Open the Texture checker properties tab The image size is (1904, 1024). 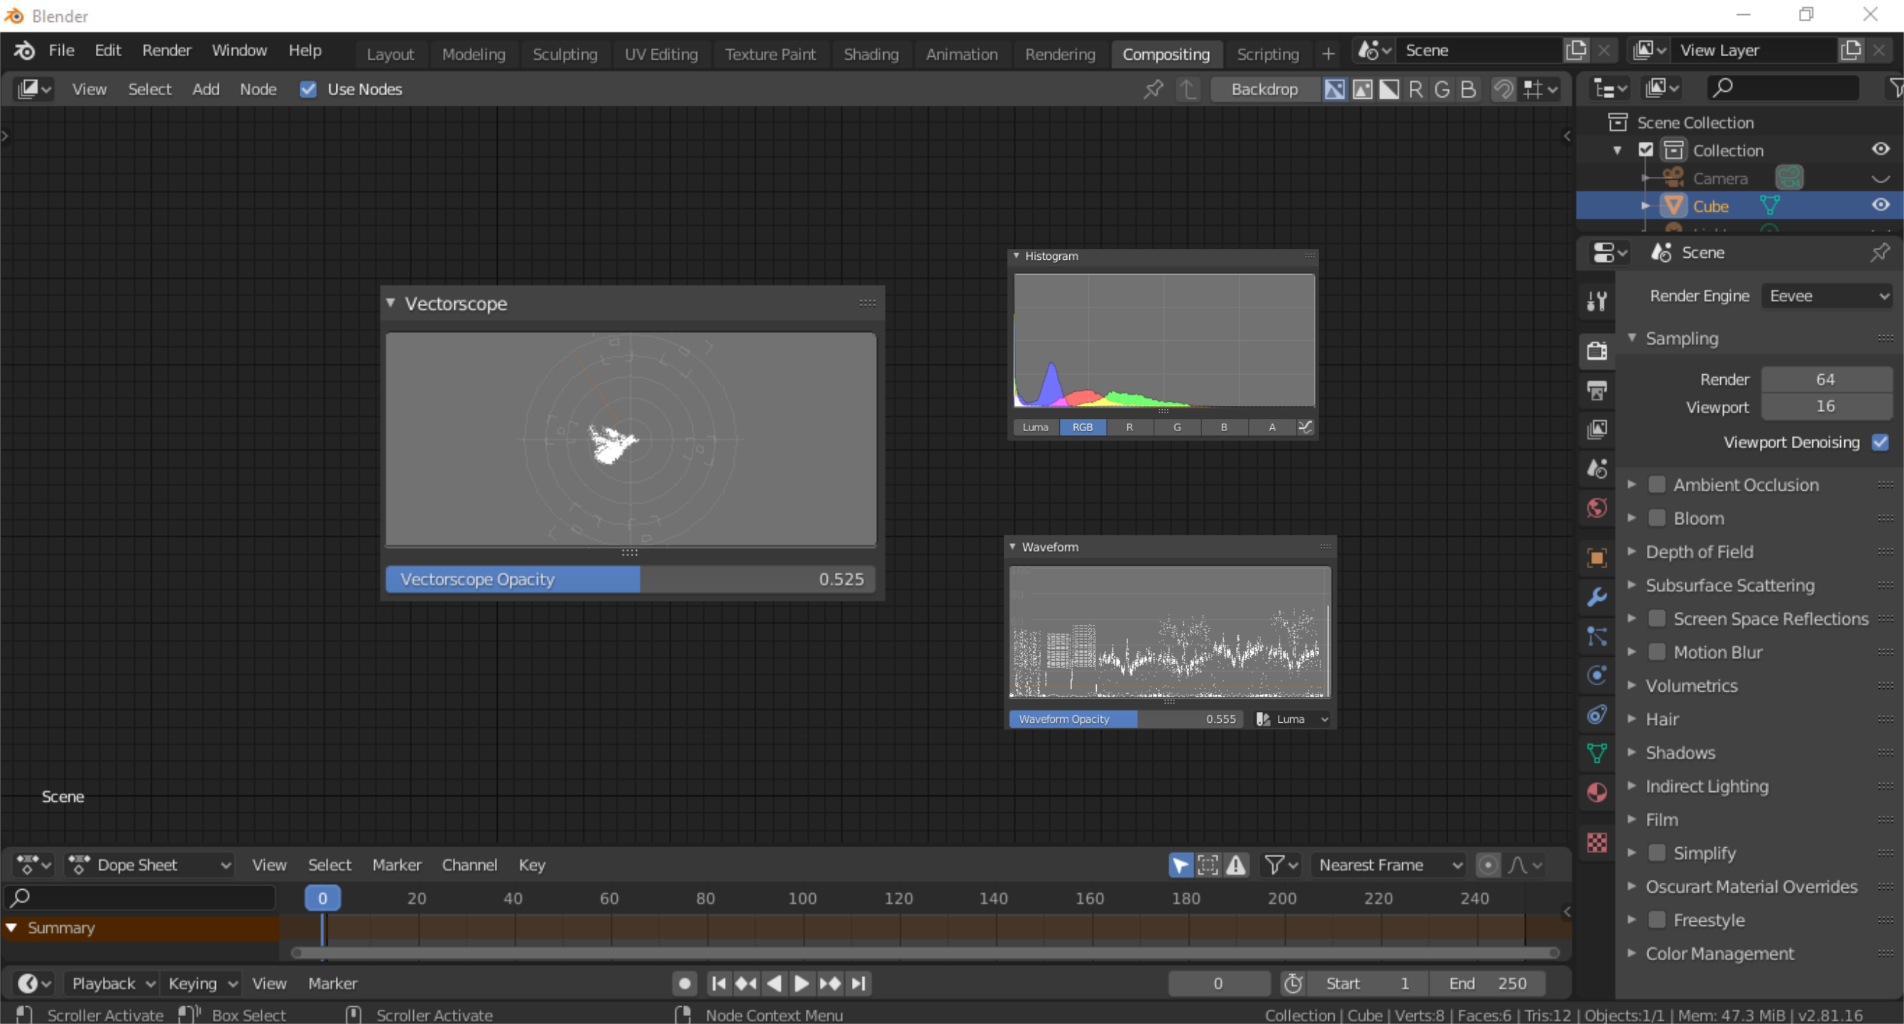coord(1597,842)
